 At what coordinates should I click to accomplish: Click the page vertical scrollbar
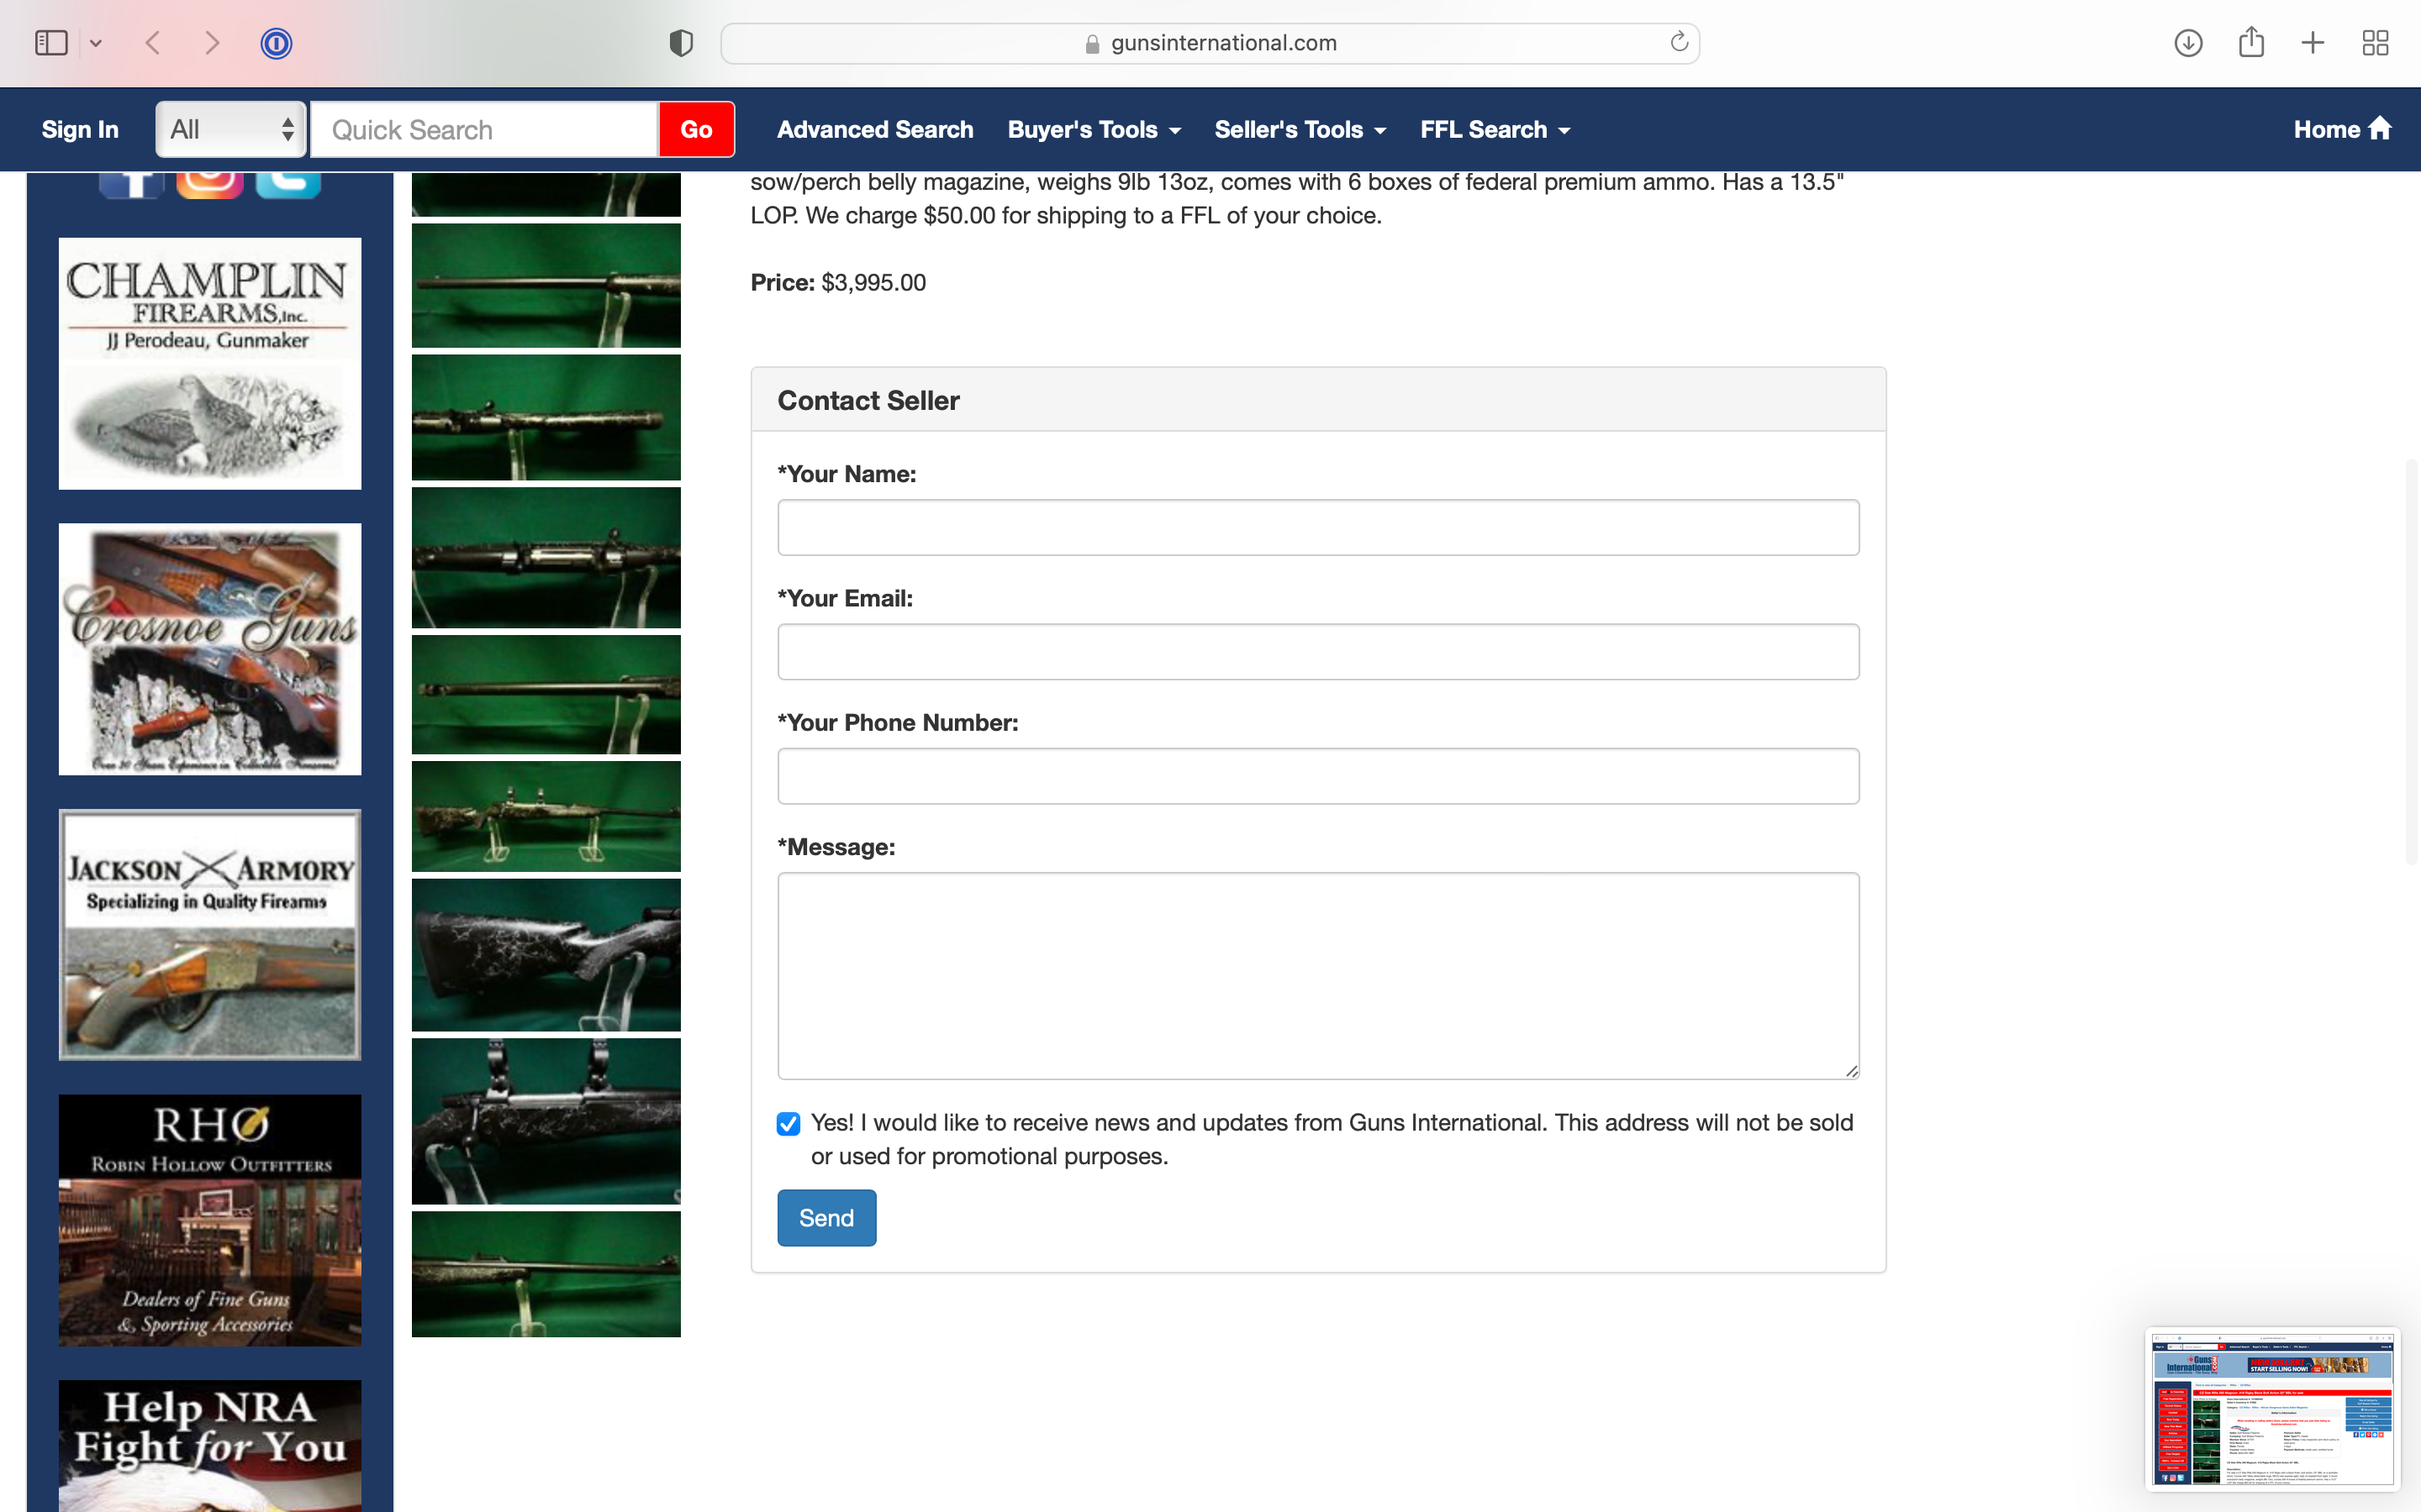point(2411,660)
